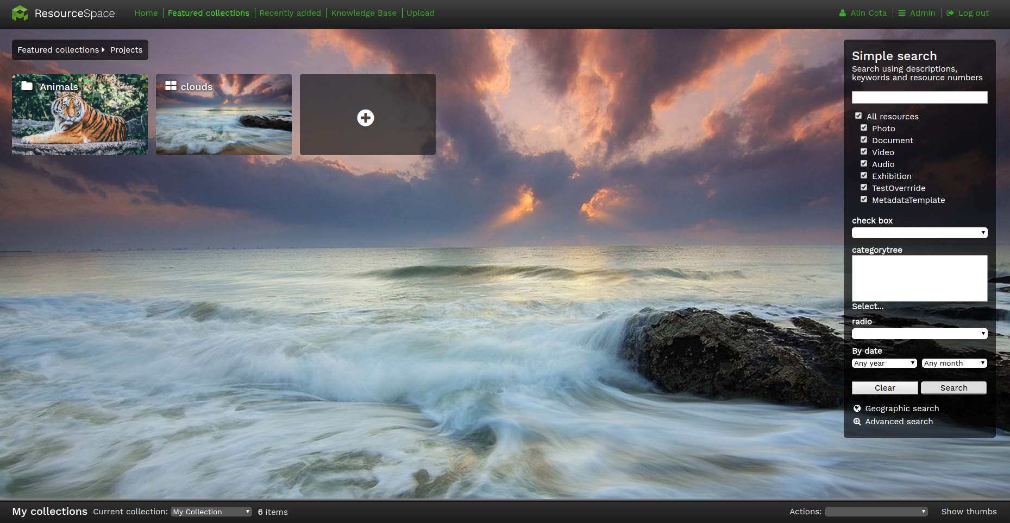Click the grid icon on clouds tile
Image resolution: width=1010 pixels, height=523 pixels.
(171, 86)
